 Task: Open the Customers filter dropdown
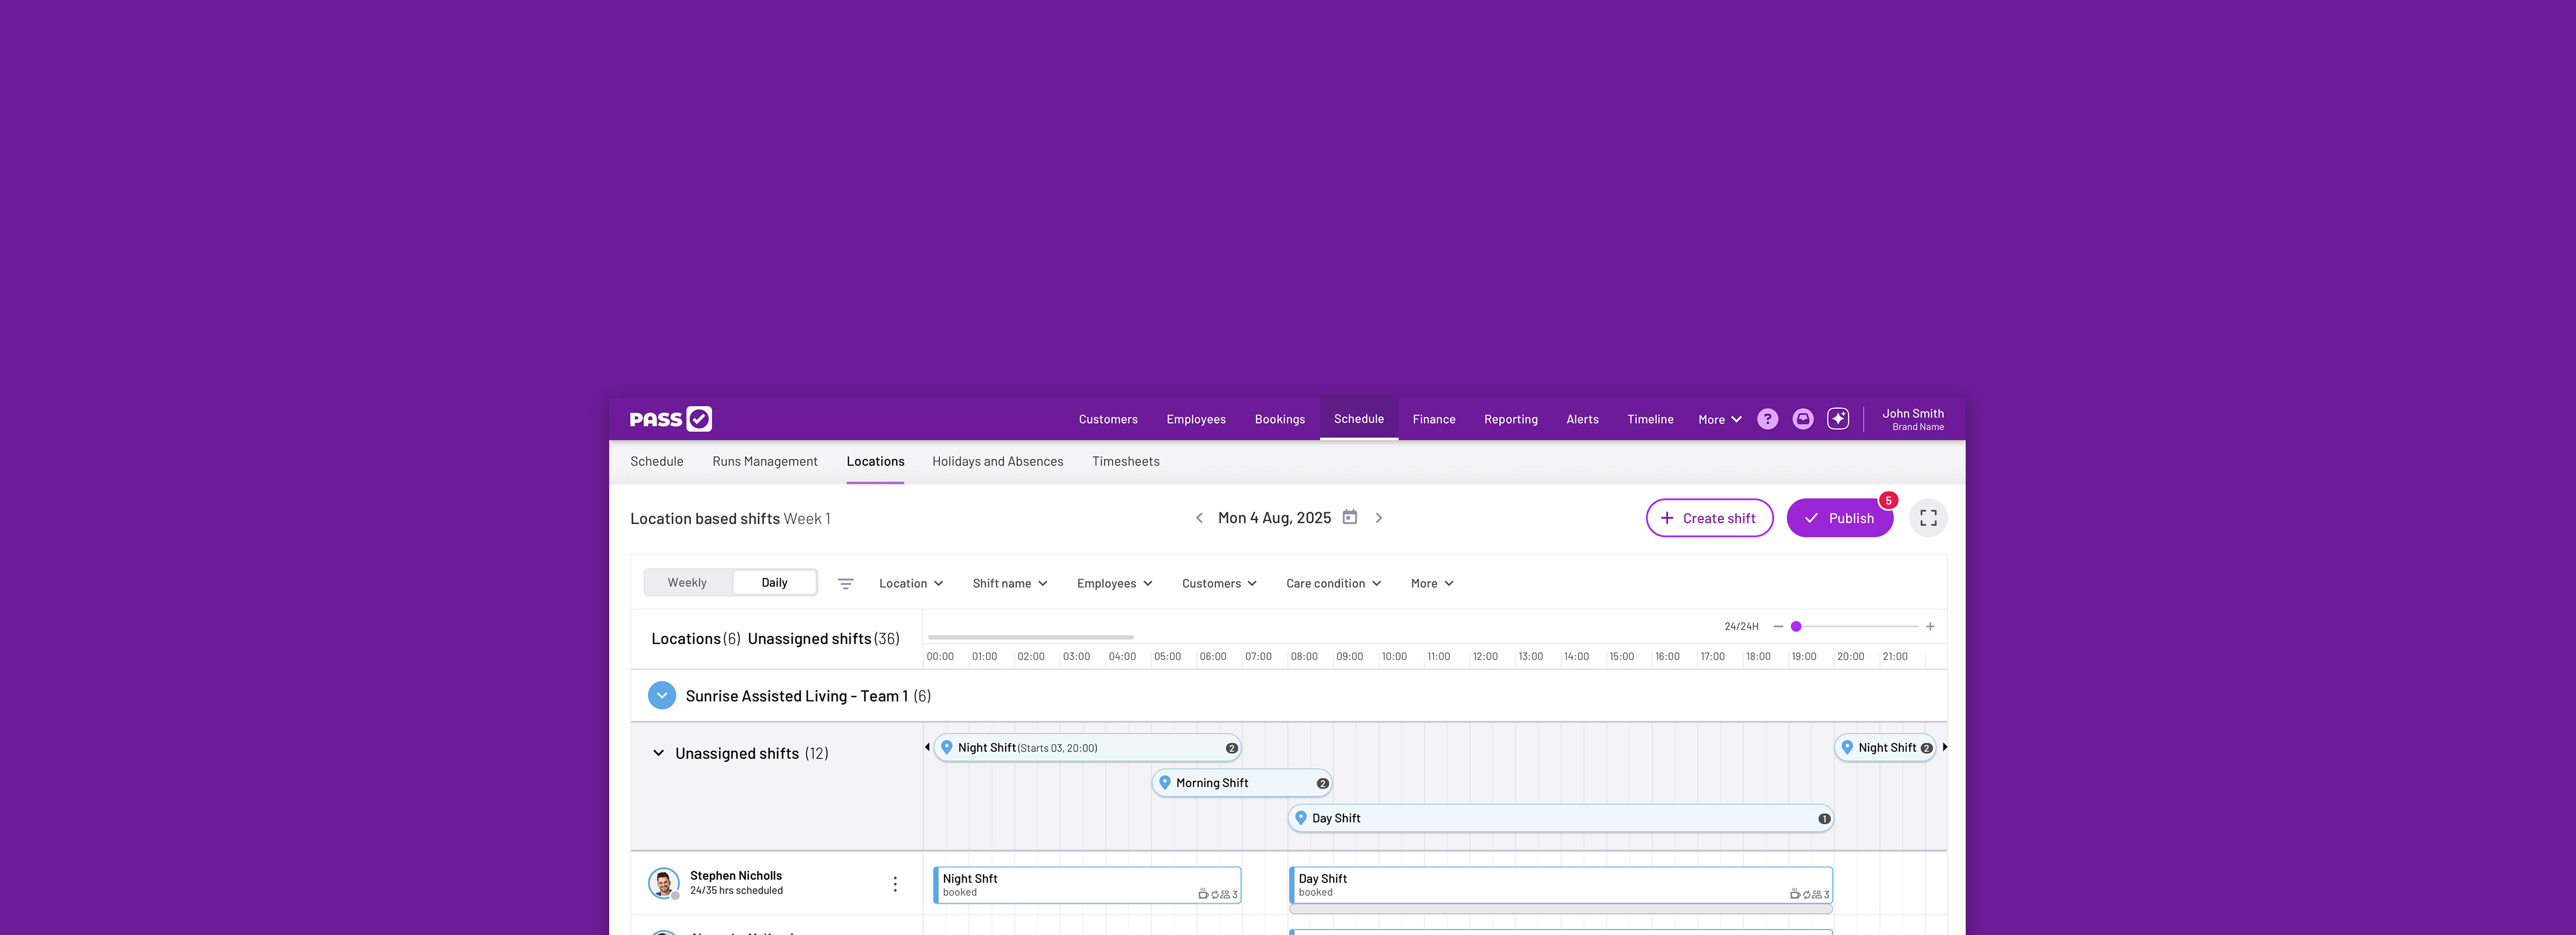click(1218, 584)
